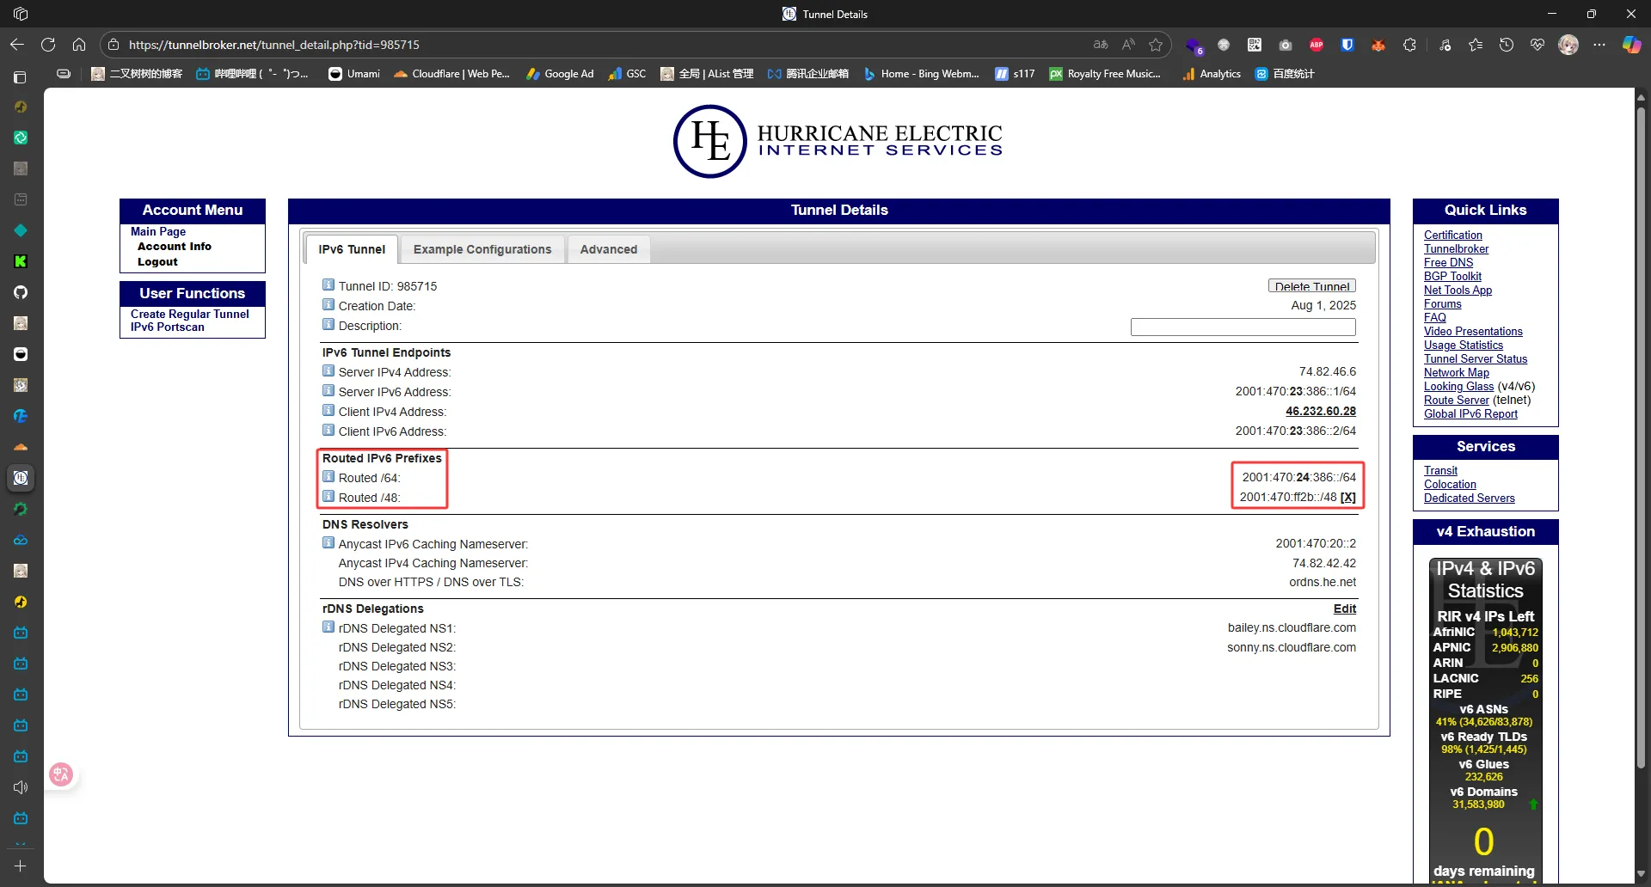
Task: Add page to favorites with star icon
Action: (x=1156, y=45)
